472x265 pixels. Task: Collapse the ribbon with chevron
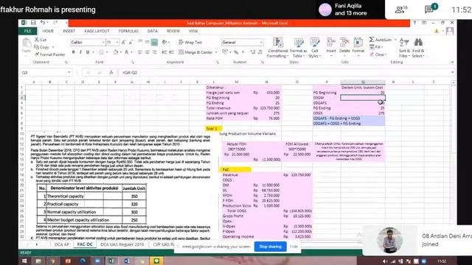pyautogui.click(x=452, y=62)
